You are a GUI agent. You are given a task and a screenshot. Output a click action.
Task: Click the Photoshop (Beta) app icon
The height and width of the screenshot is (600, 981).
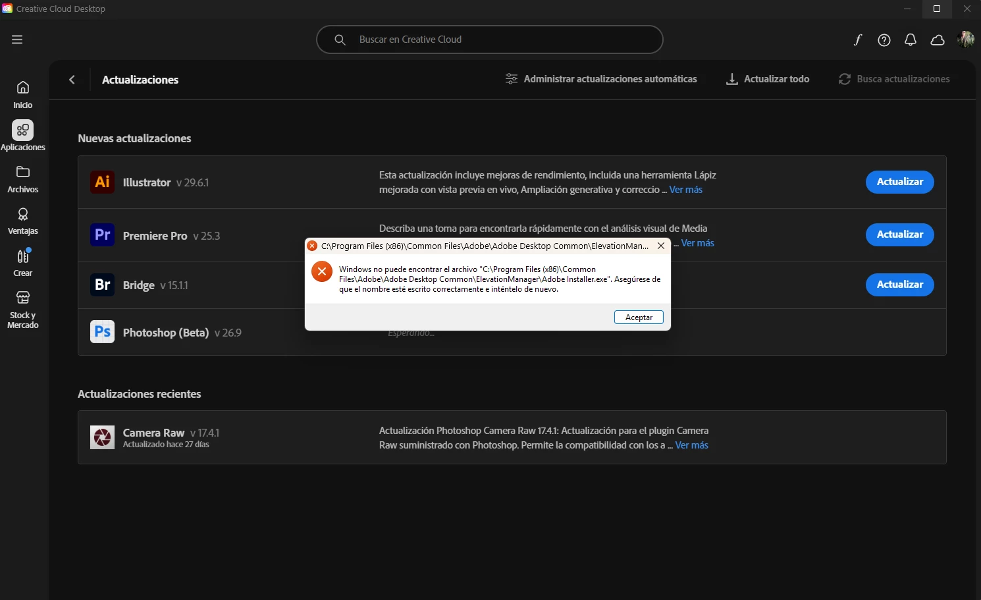pos(102,331)
